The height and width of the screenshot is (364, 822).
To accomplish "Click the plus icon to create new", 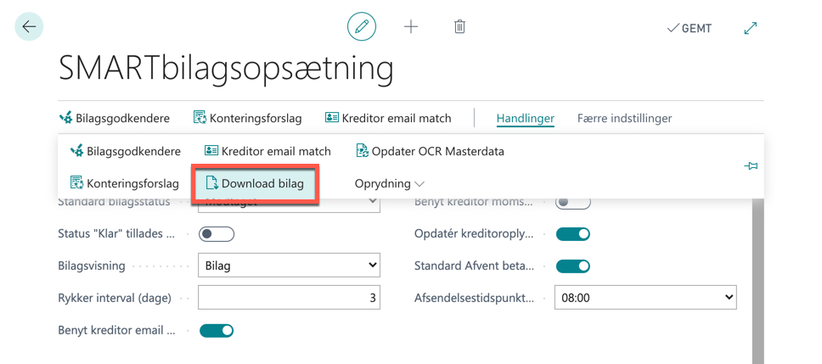I will pos(411,26).
